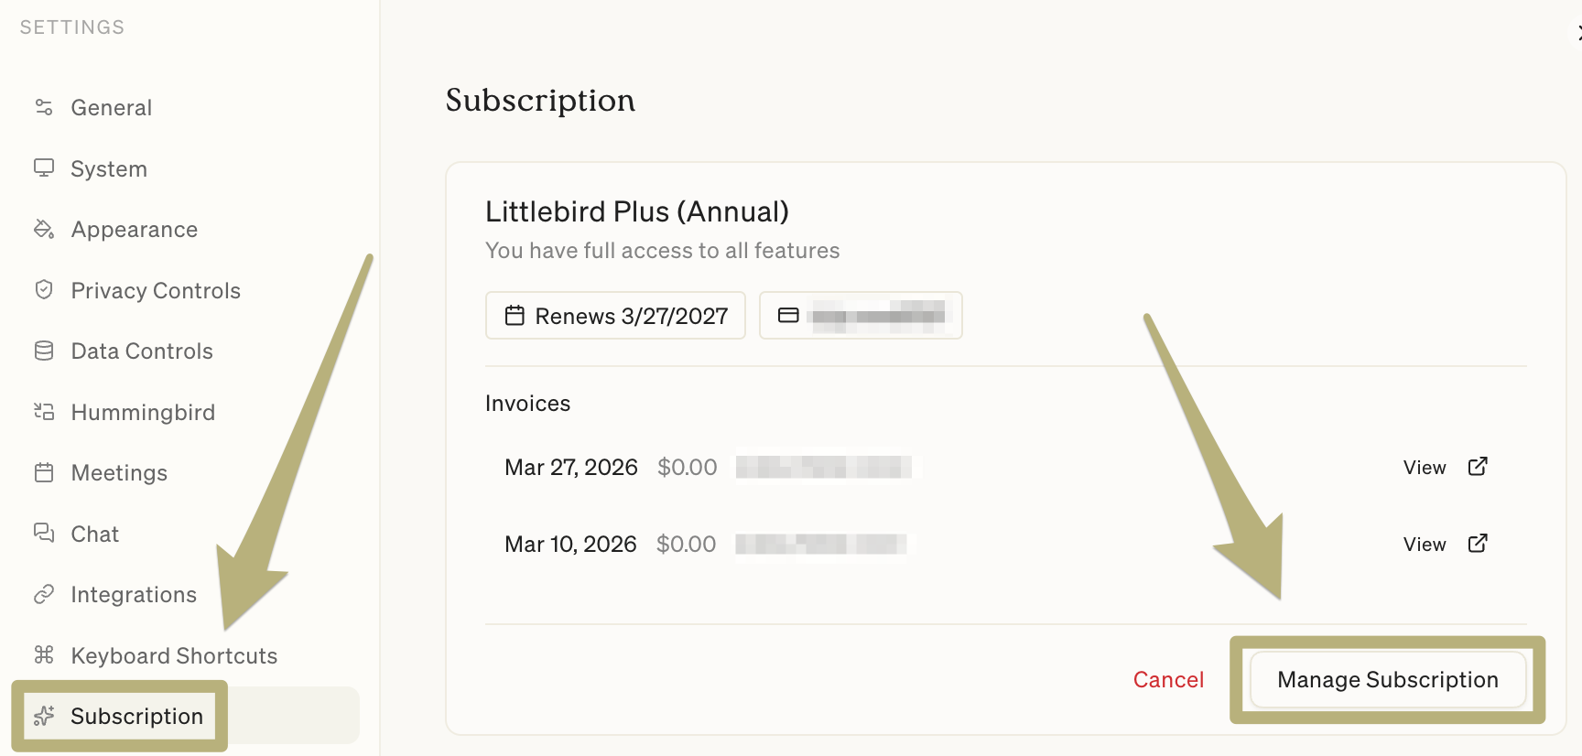Click the Appearance paint bucket icon
Image resolution: width=1582 pixels, height=756 pixels.
44,229
